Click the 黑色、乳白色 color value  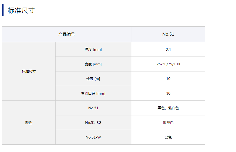click(x=168, y=108)
